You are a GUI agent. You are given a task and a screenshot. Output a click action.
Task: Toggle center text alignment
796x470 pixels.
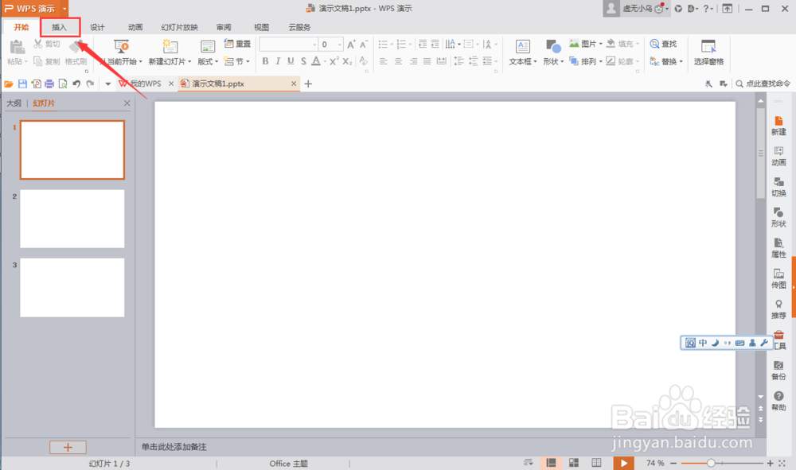(x=398, y=61)
